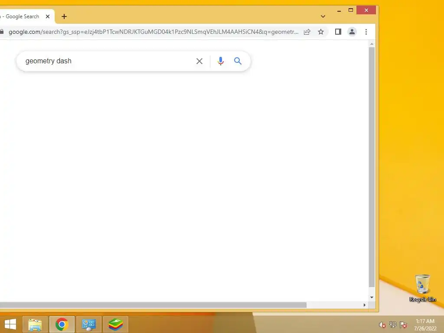
Task: Click the horizontal scrollbar right arrow
Action: click(x=365, y=305)
